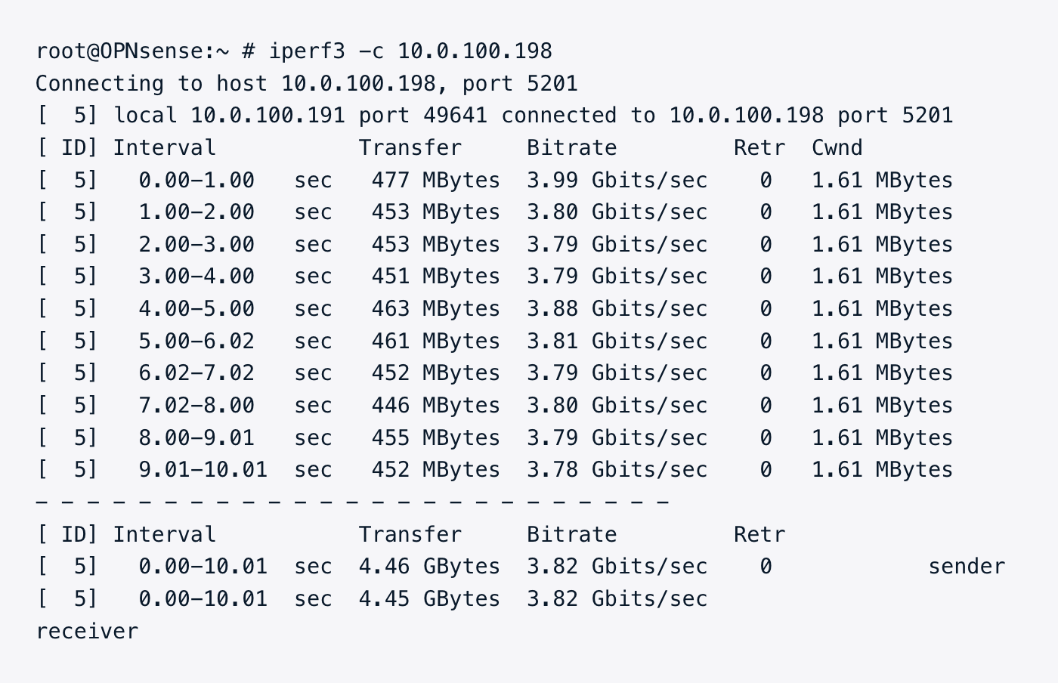This screenshot has width=1058, height=683.
Task: Click the first 'Bitrate' column header
Action: tap(571, 147)
